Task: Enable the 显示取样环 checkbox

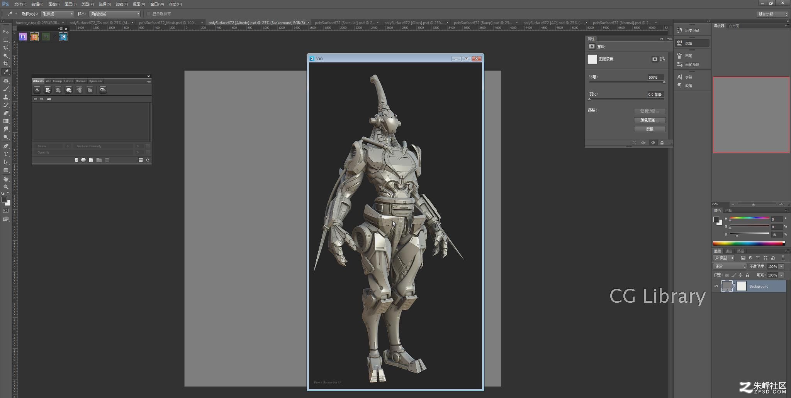Action: click(149, 14)
